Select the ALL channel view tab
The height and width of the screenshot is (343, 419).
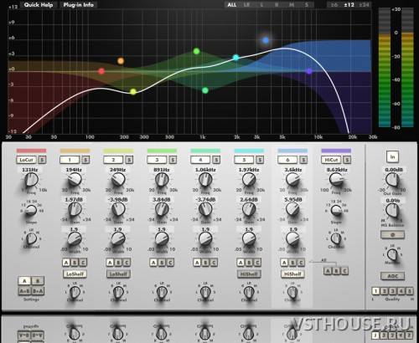[x=232, y=5]
